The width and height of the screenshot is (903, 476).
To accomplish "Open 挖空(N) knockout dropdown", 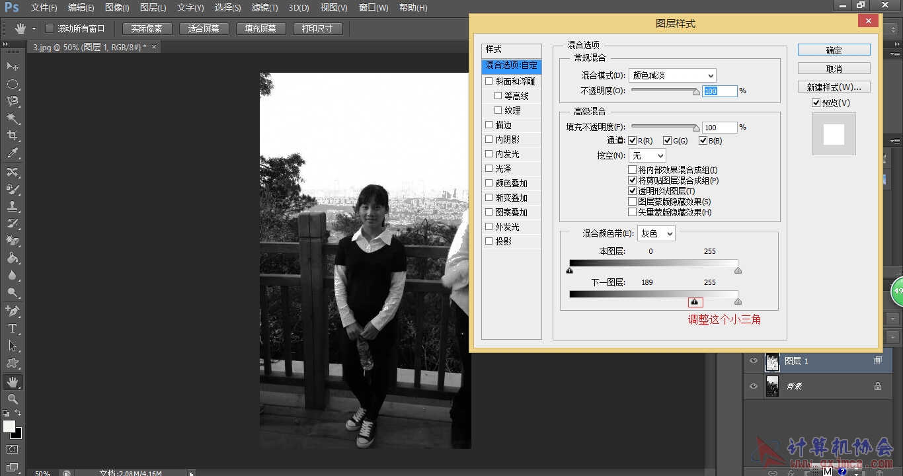I will click(x=647, y=156).
